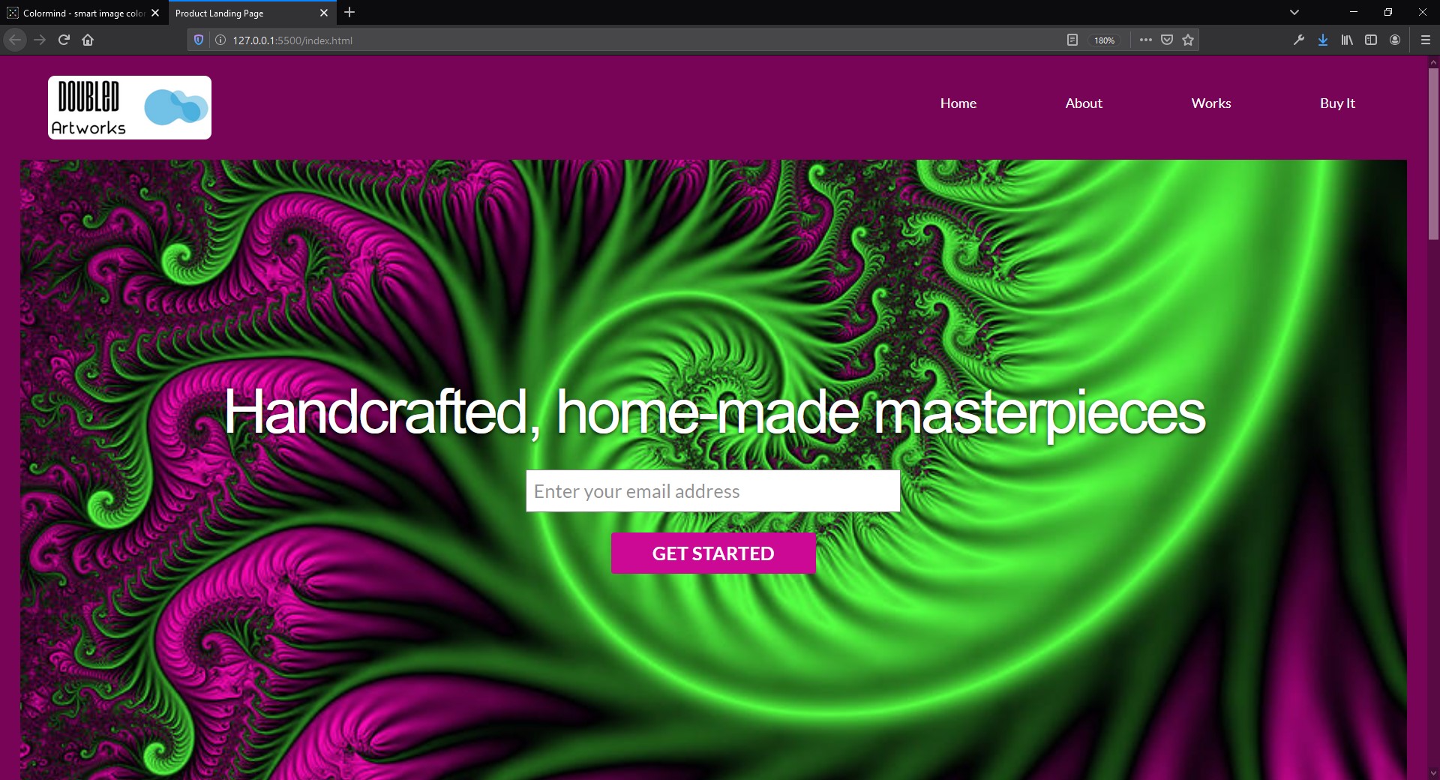The width and height of the screenshot is (1440, 780).
Task: Click the email address input field
Action: click(x=712, y=491)
